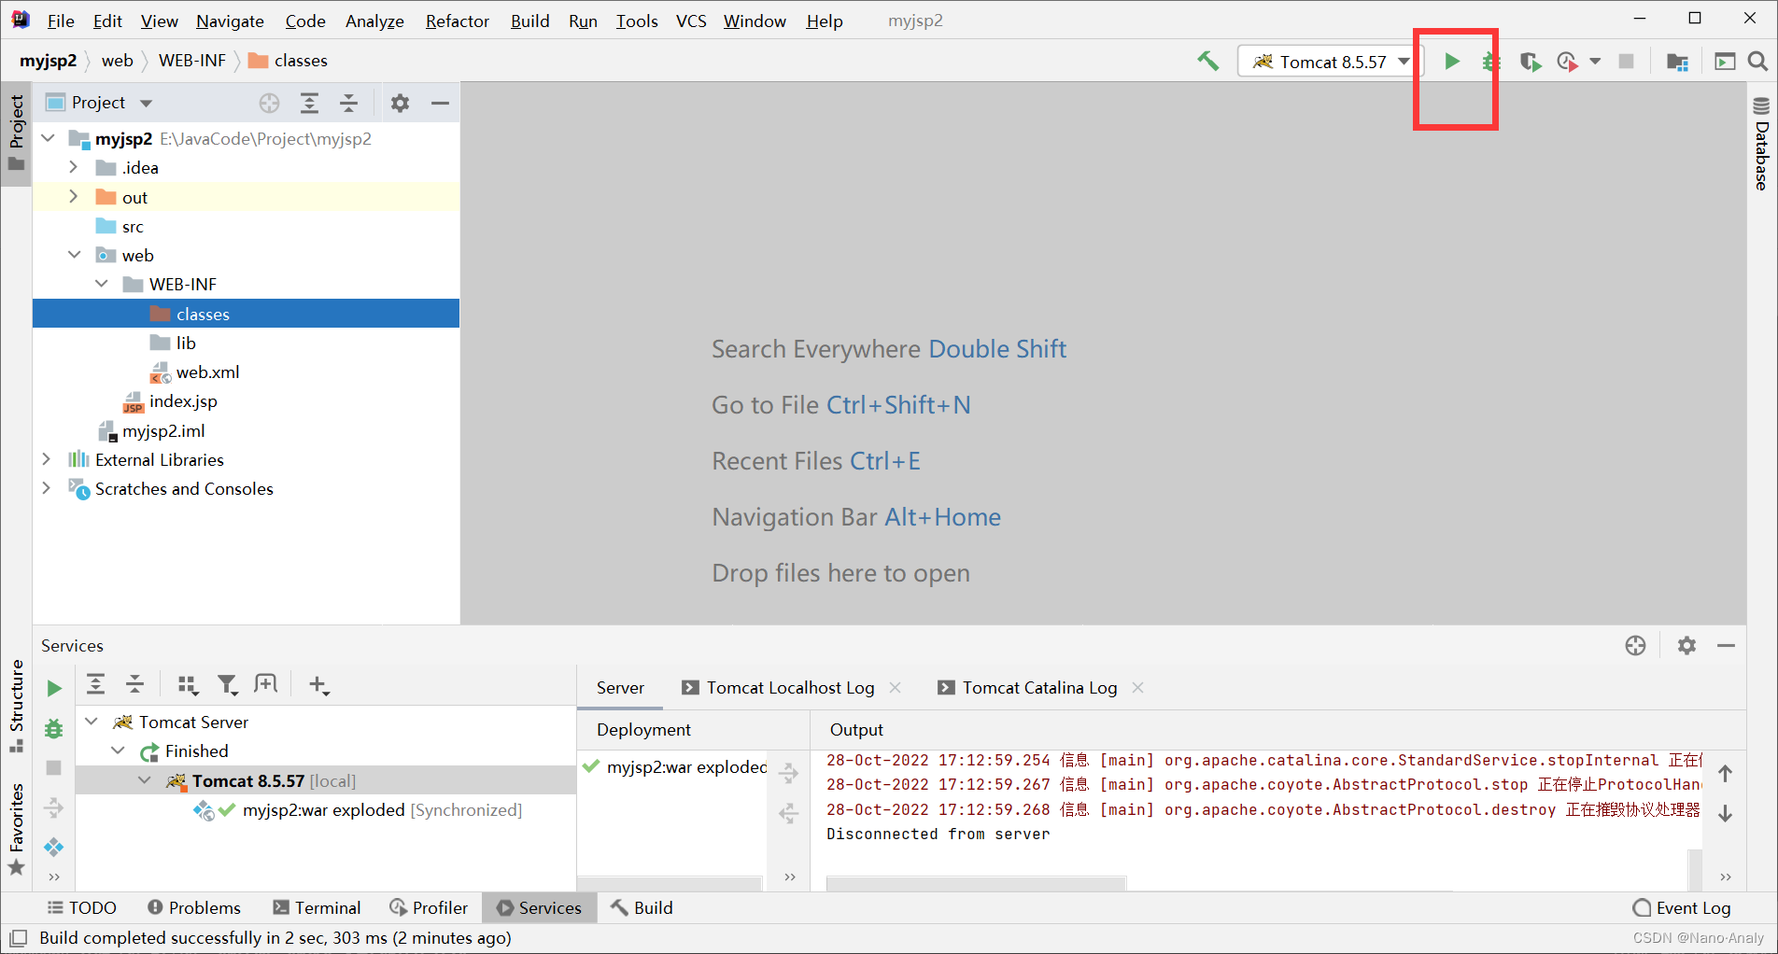Open the Problems tool window
The width and height of the screenshot is (1778, 954).
click(x=194, y=907)
